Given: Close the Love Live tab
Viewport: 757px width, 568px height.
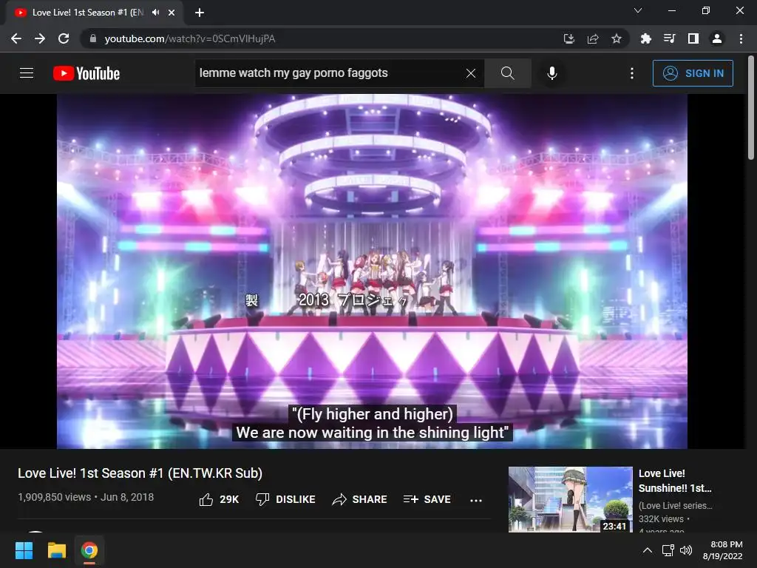Looking at the screenshot, I should point(172,13).
